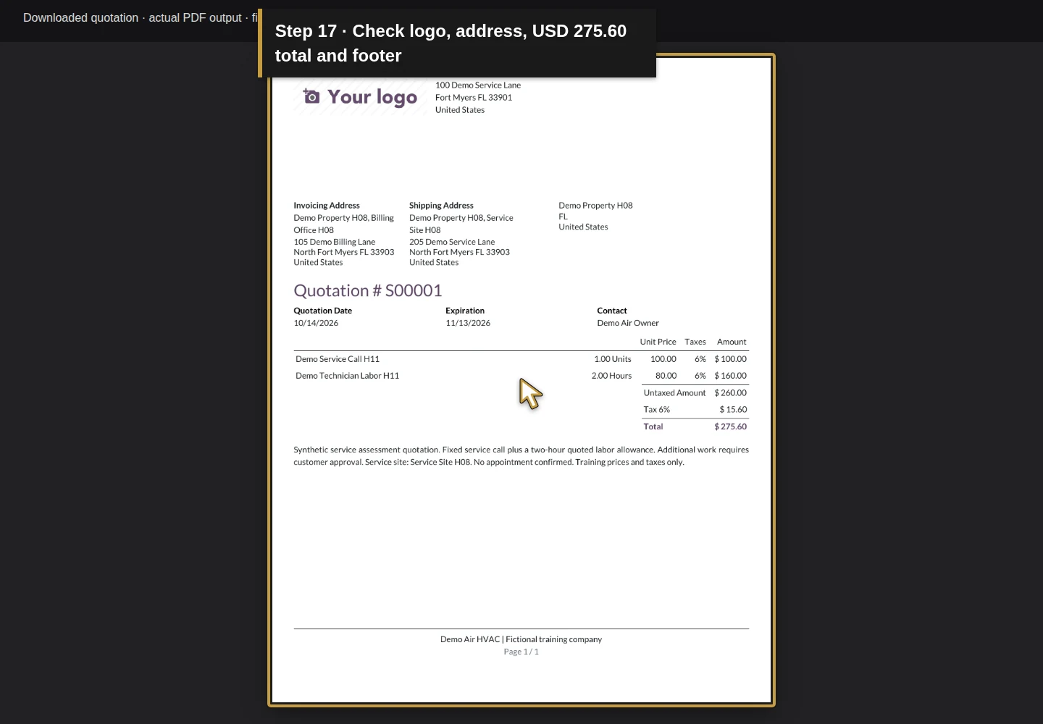
Task: Click the "Synthetic service assessment quotation" notes paragraph
Action: coord(521,456)
